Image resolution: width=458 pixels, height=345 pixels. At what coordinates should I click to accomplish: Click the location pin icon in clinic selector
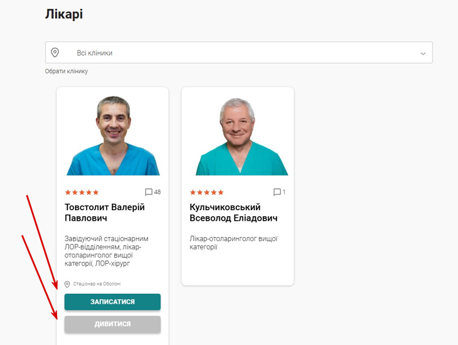point(55,52)
